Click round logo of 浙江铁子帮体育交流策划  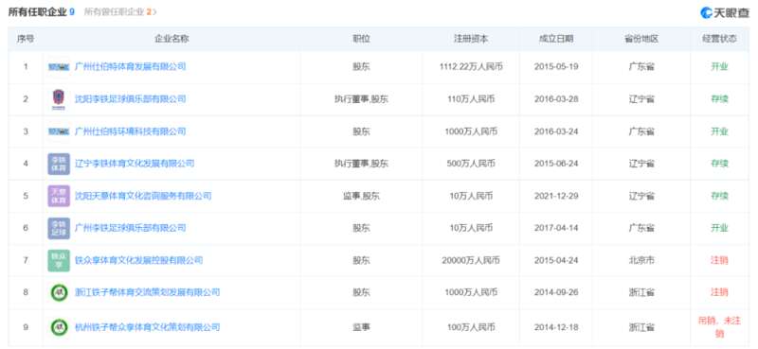(x=59, y=292)
